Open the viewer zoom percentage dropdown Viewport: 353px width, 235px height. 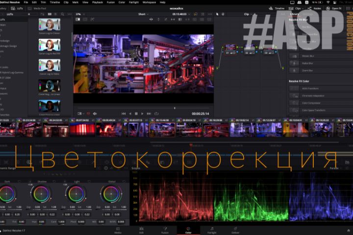tap(80, 14)
